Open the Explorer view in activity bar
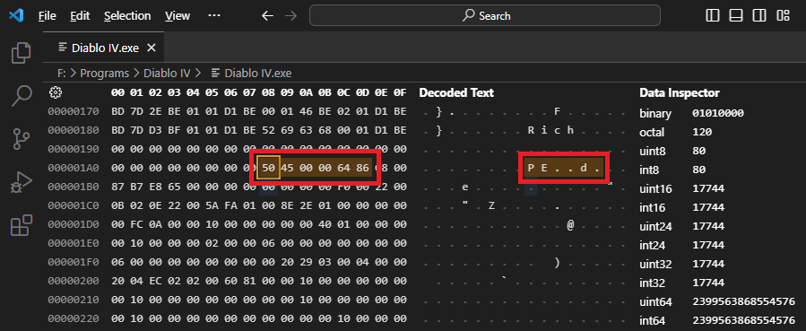 coord(22,53)
